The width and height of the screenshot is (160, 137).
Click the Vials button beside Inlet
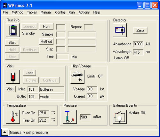click(10, 89)
